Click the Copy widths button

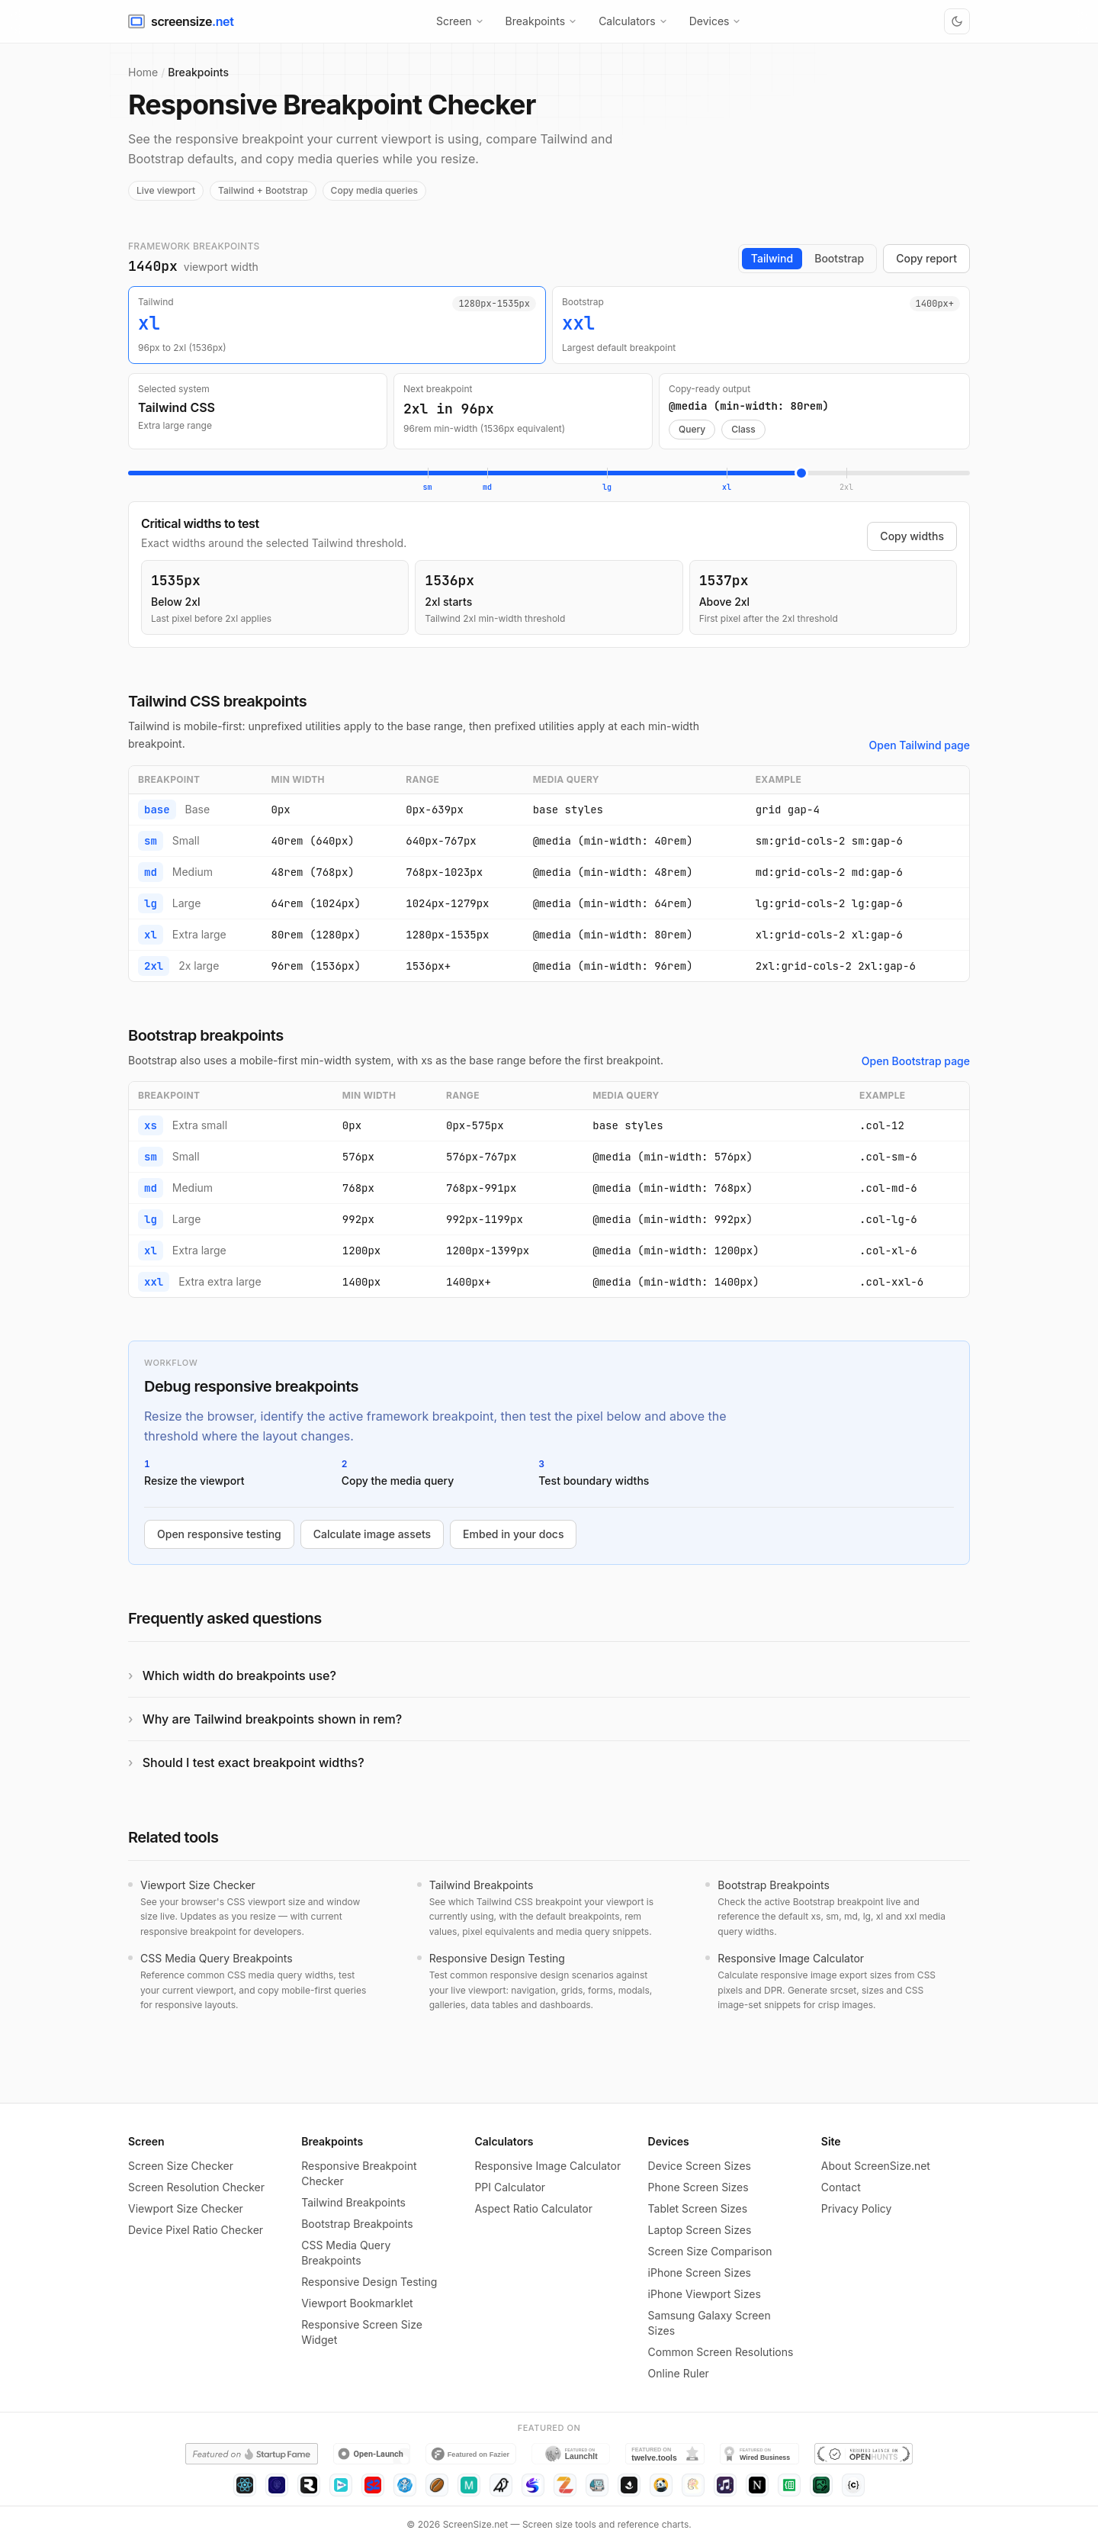pyautogui.click(x=911, y=536)
